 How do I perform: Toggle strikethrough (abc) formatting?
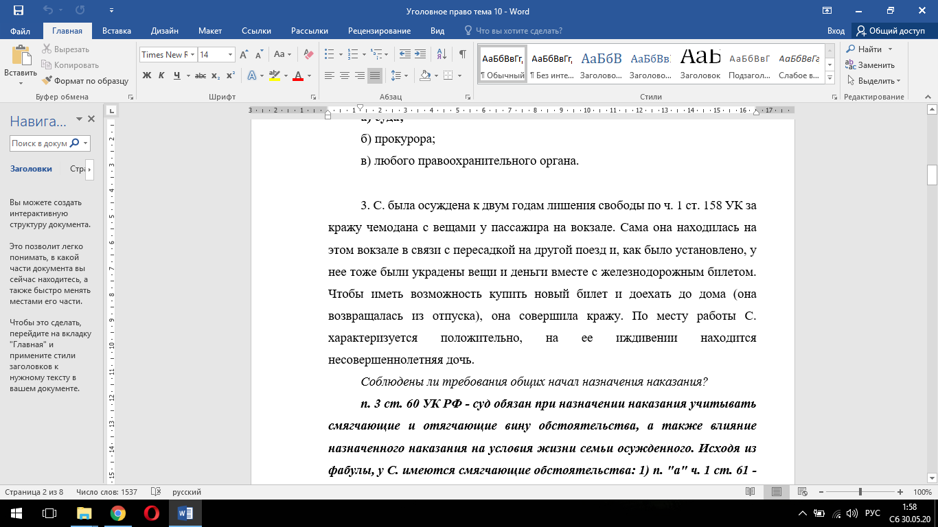pos(201,75)
